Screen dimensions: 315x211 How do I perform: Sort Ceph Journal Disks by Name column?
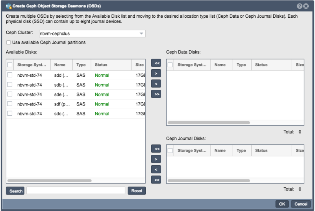click(222, 150)
